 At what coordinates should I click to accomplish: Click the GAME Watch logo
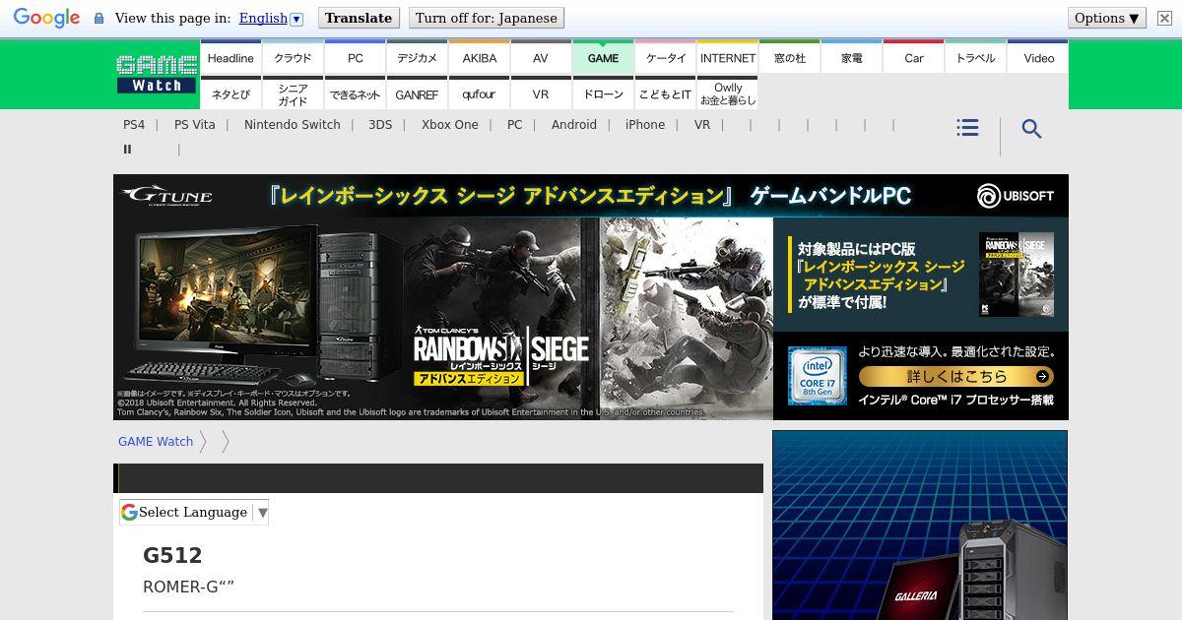pyautogui.click(x=157, y=74)
